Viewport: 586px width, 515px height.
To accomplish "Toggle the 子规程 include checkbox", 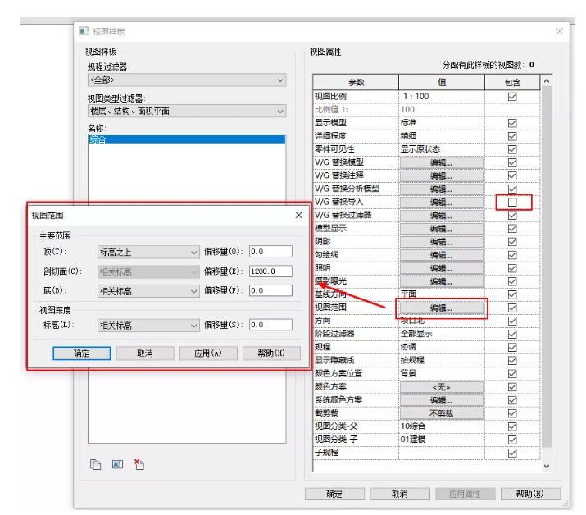I will (512, 453).
